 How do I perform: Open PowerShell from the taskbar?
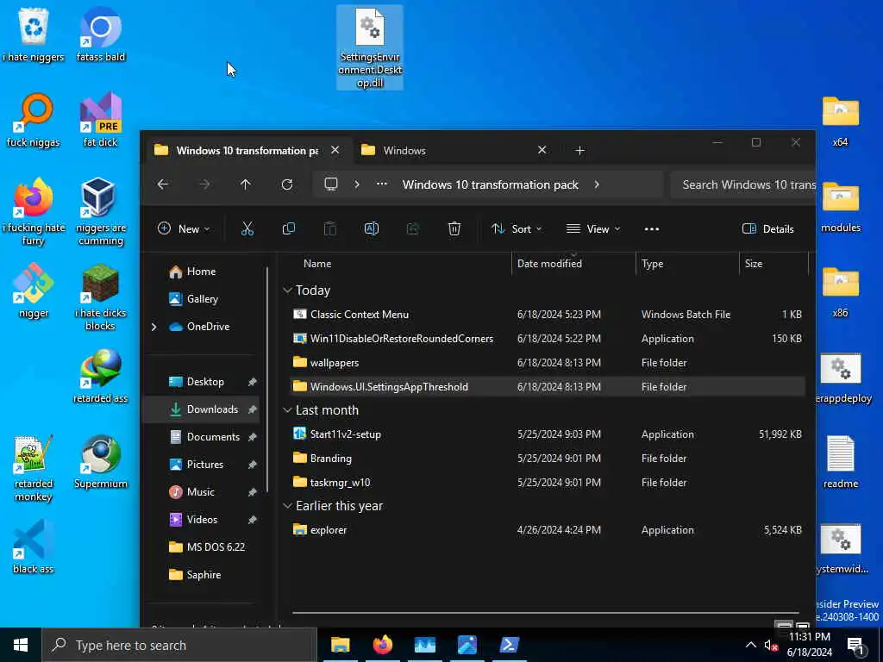tap(509, 645)
